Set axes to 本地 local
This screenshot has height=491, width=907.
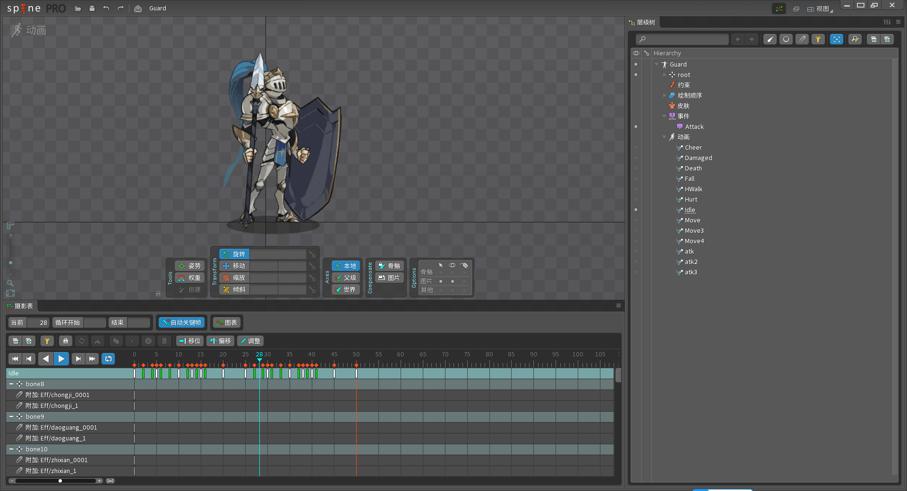coord(346,266)
